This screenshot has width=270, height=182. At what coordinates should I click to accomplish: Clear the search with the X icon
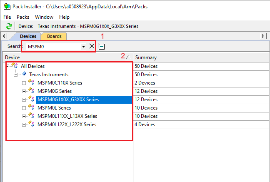pos(92,46)
